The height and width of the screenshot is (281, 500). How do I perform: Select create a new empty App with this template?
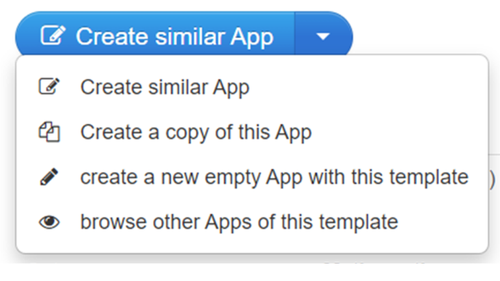pos(274,177)
